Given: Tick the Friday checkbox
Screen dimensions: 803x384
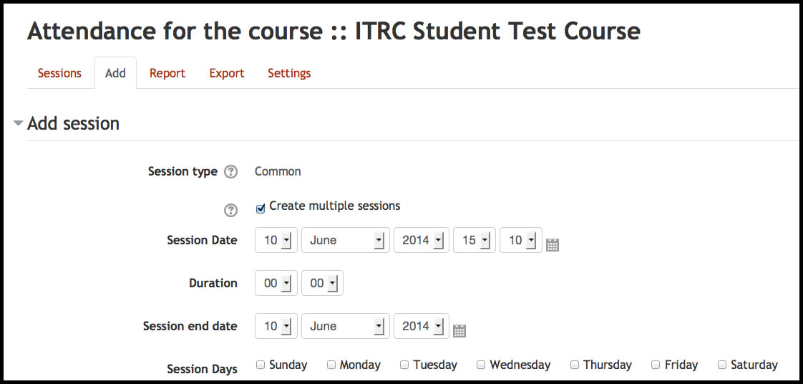Looking at the screenshot, I should tap(656, 365).
